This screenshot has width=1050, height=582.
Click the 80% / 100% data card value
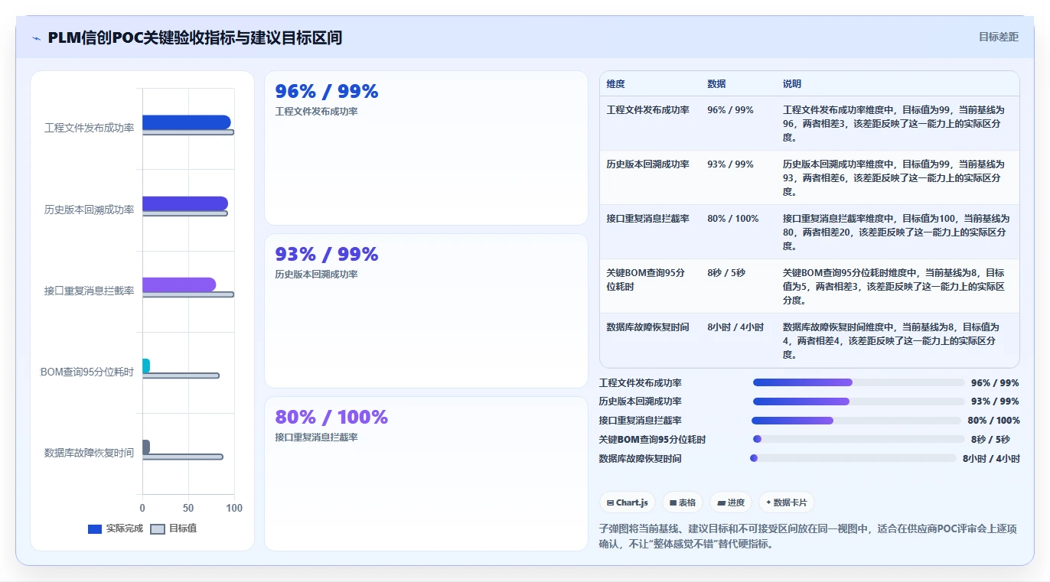coord(331,418)
